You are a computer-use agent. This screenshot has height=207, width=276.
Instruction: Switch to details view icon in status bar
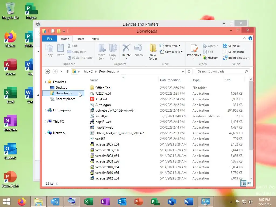pyautogui.click(x=243, y=183)
